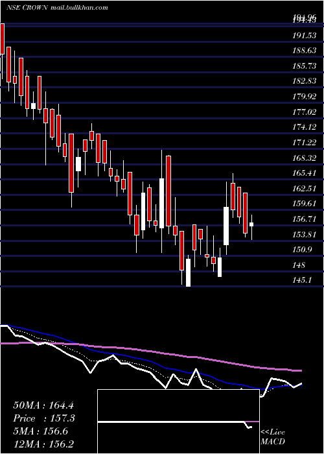324x454 pixels.
Task: Click the 150.9 price axis label
Action: pos(302,250)
